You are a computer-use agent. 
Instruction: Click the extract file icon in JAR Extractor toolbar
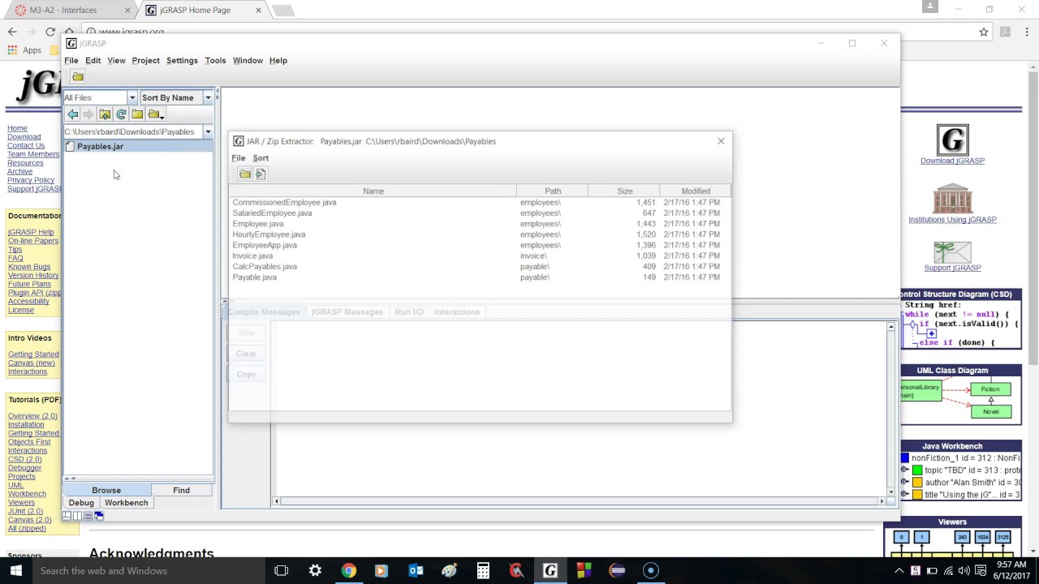point(261,174)
